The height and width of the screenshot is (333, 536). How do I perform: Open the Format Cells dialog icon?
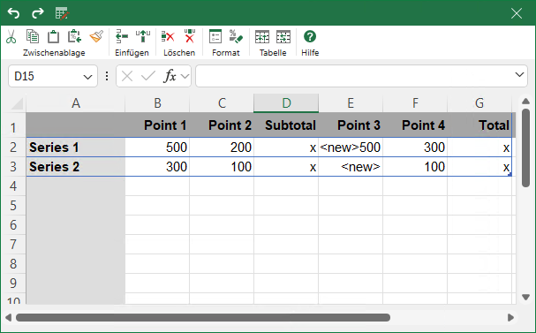pyautogui.click(x=215, y=36)
